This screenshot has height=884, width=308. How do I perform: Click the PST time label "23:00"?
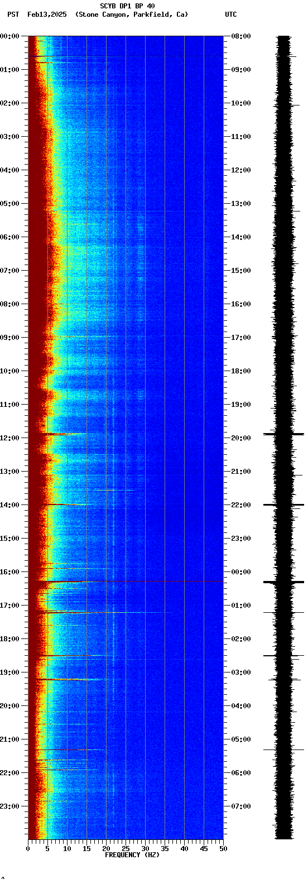(9, 806)
